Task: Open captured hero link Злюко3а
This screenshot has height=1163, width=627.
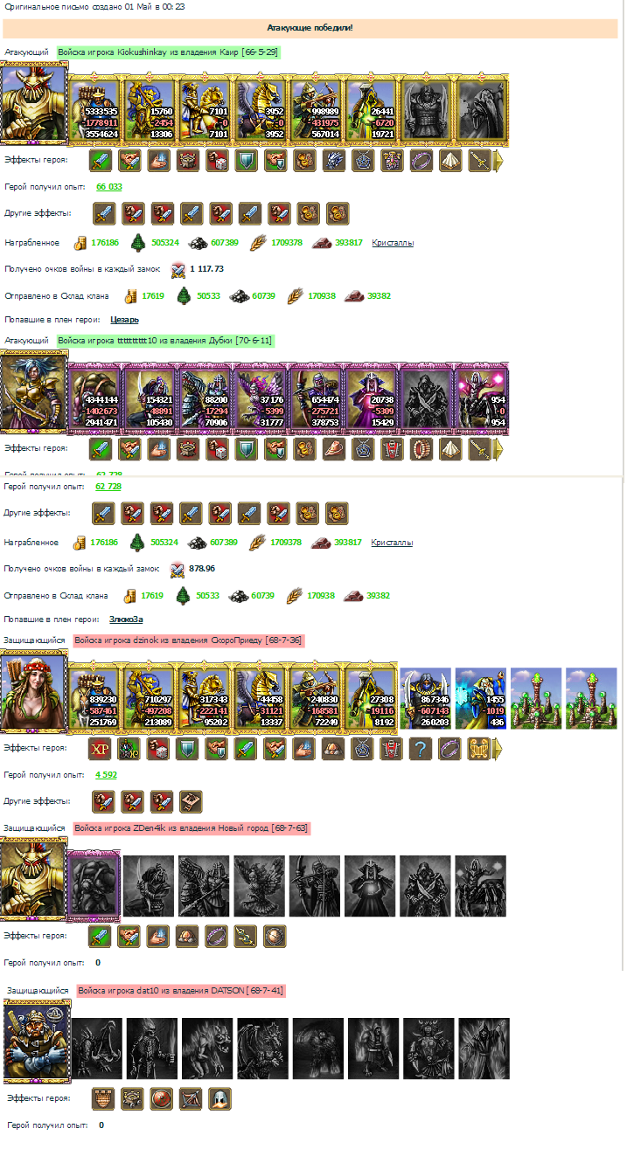Action: 126,620
